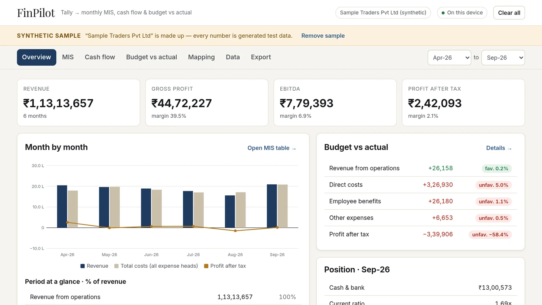Click the SYNTHETIC SAMPLE banner label
This screenshot has height=305, width=542.
49,36
